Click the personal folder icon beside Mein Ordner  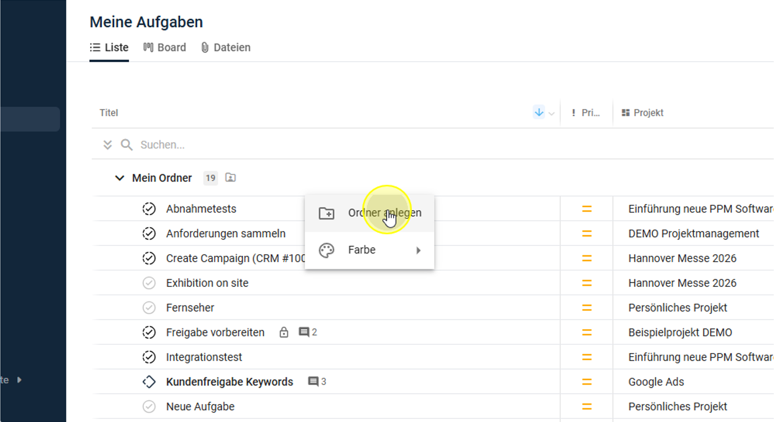click(230, 178)
